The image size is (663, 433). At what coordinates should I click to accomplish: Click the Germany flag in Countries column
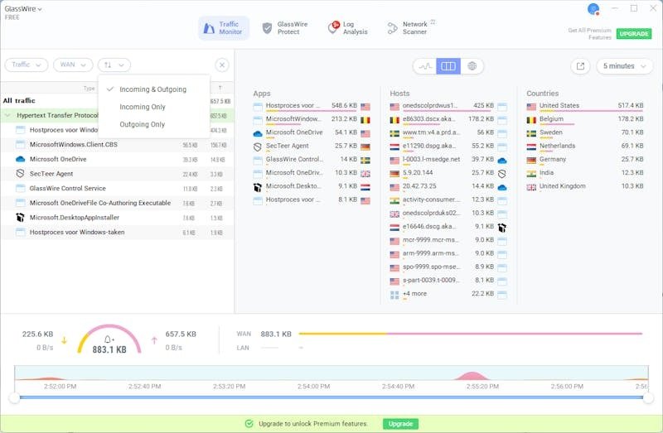pos(531,161)
